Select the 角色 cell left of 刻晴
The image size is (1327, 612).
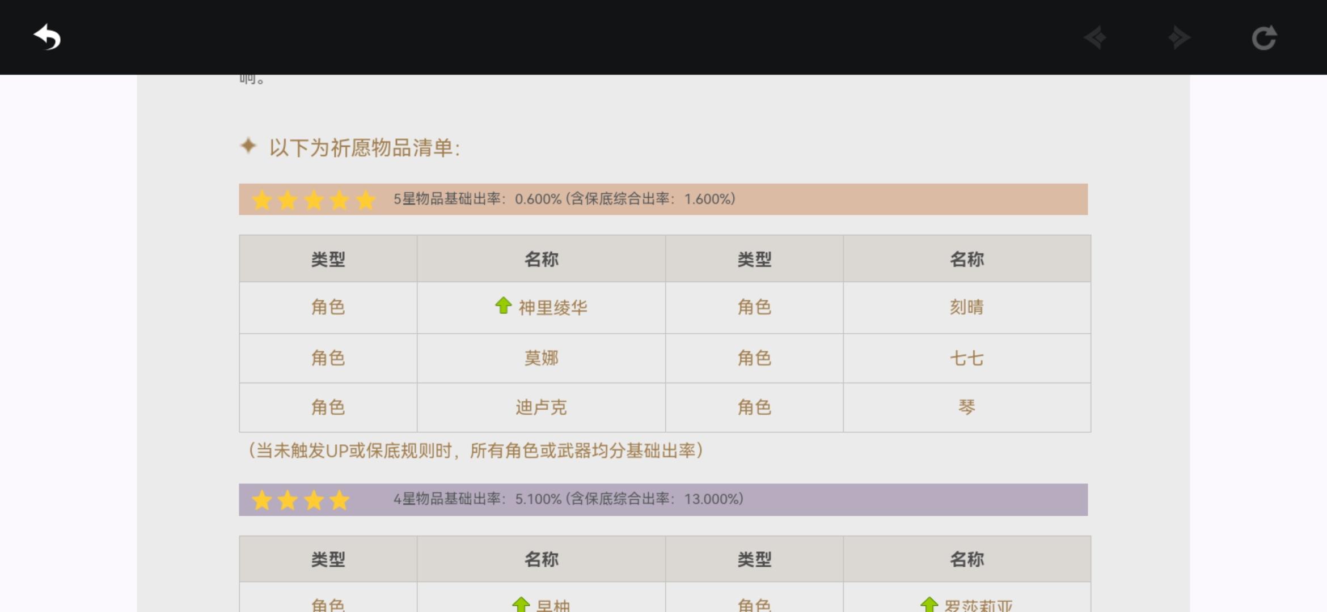pyautogui.click(x=754, y=307)
